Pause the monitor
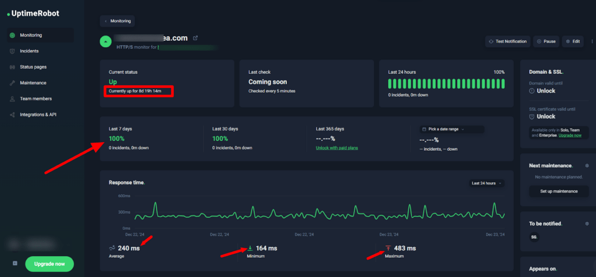Screen dimensions: 596x277 click(546, 41)
